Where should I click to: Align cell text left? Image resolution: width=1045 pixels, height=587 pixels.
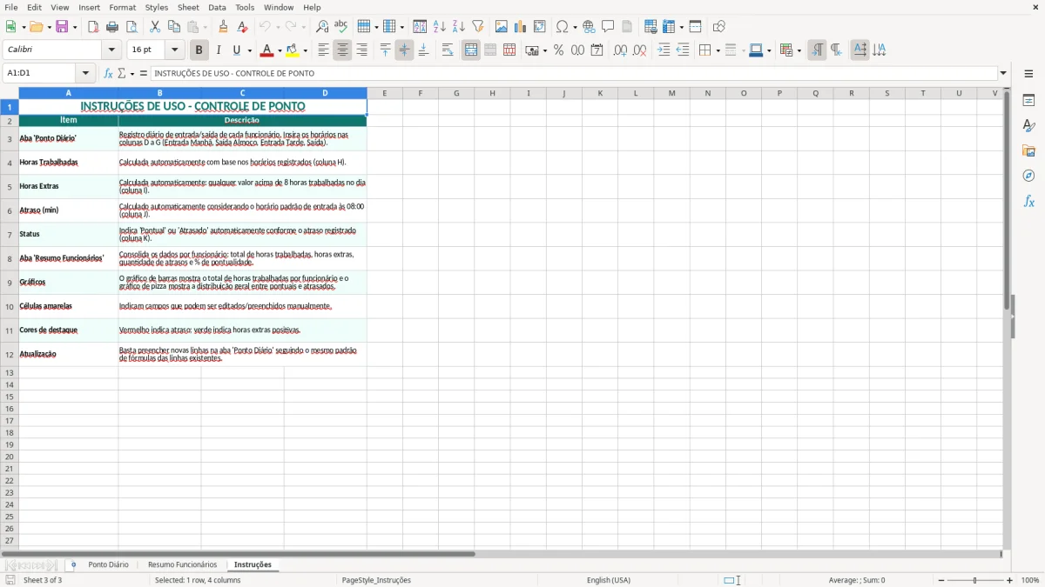[323, 50]
